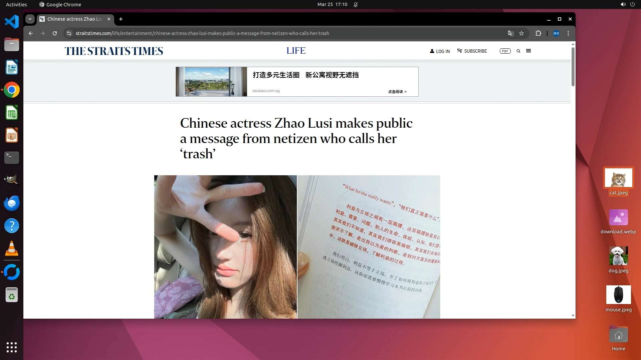Open the hamburger menu on site header
Image resolution: width=641 pixels, height=360 pixels.
tap(528, 51)
